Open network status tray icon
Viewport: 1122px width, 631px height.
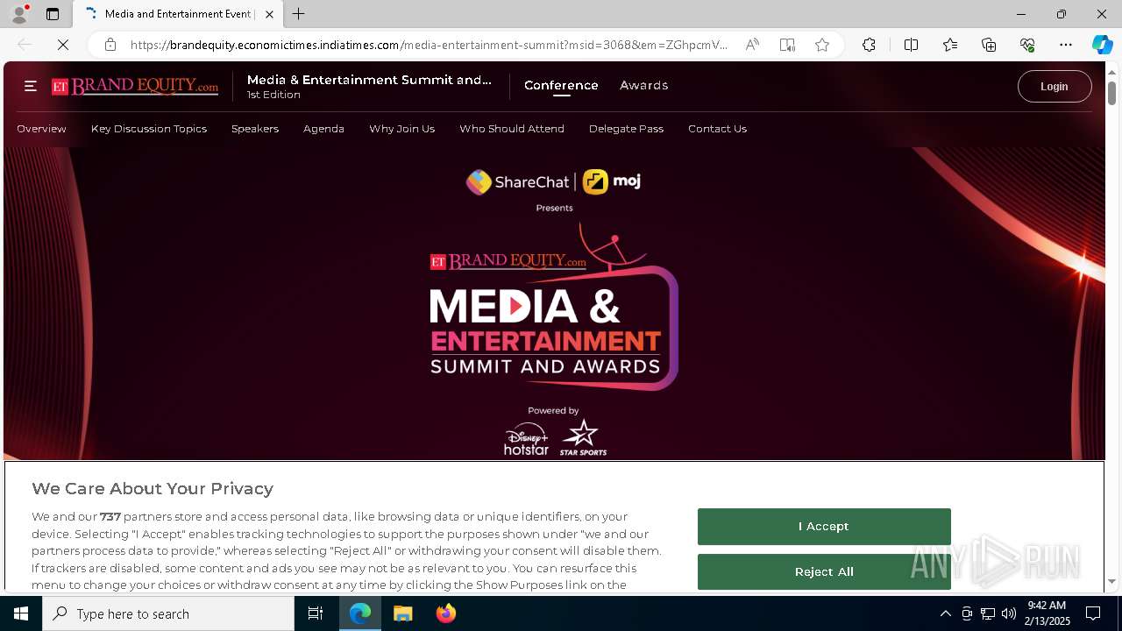(x=988, y=613)
